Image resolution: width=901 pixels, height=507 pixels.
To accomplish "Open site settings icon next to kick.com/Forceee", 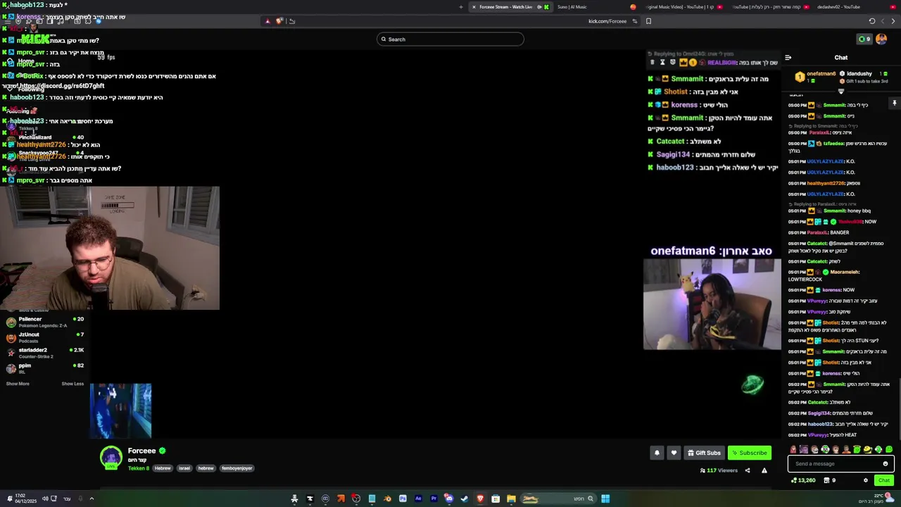I will (635, 21).
